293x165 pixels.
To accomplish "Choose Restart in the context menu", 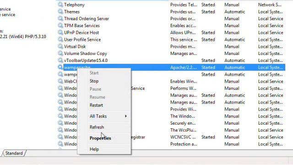I will [96, 105].
